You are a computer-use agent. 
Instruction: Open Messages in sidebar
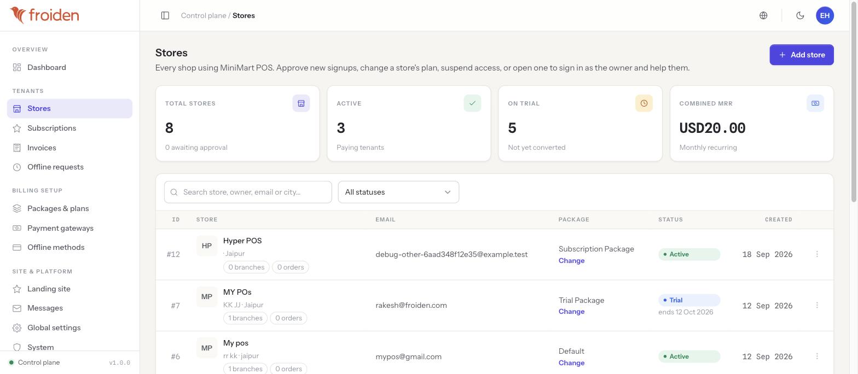[x=69, y=308]
